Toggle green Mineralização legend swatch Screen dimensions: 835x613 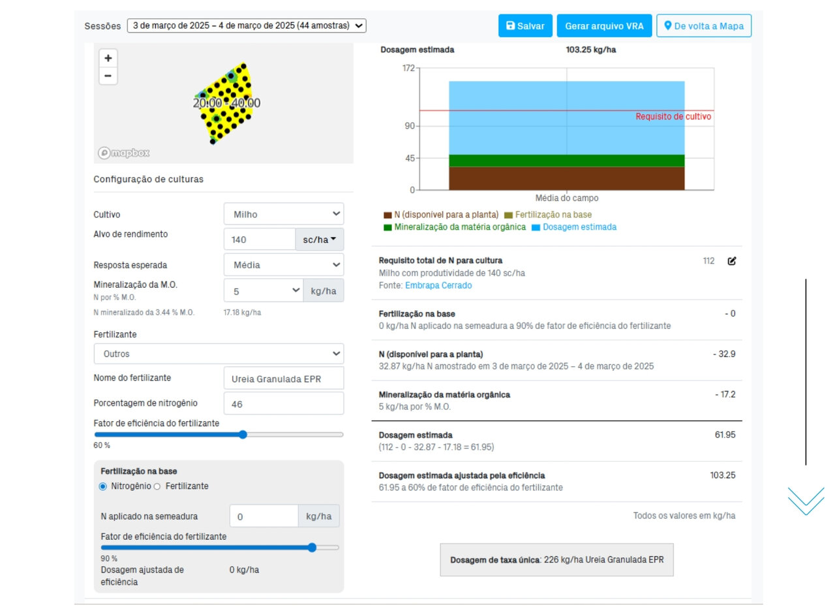point(387,227)
